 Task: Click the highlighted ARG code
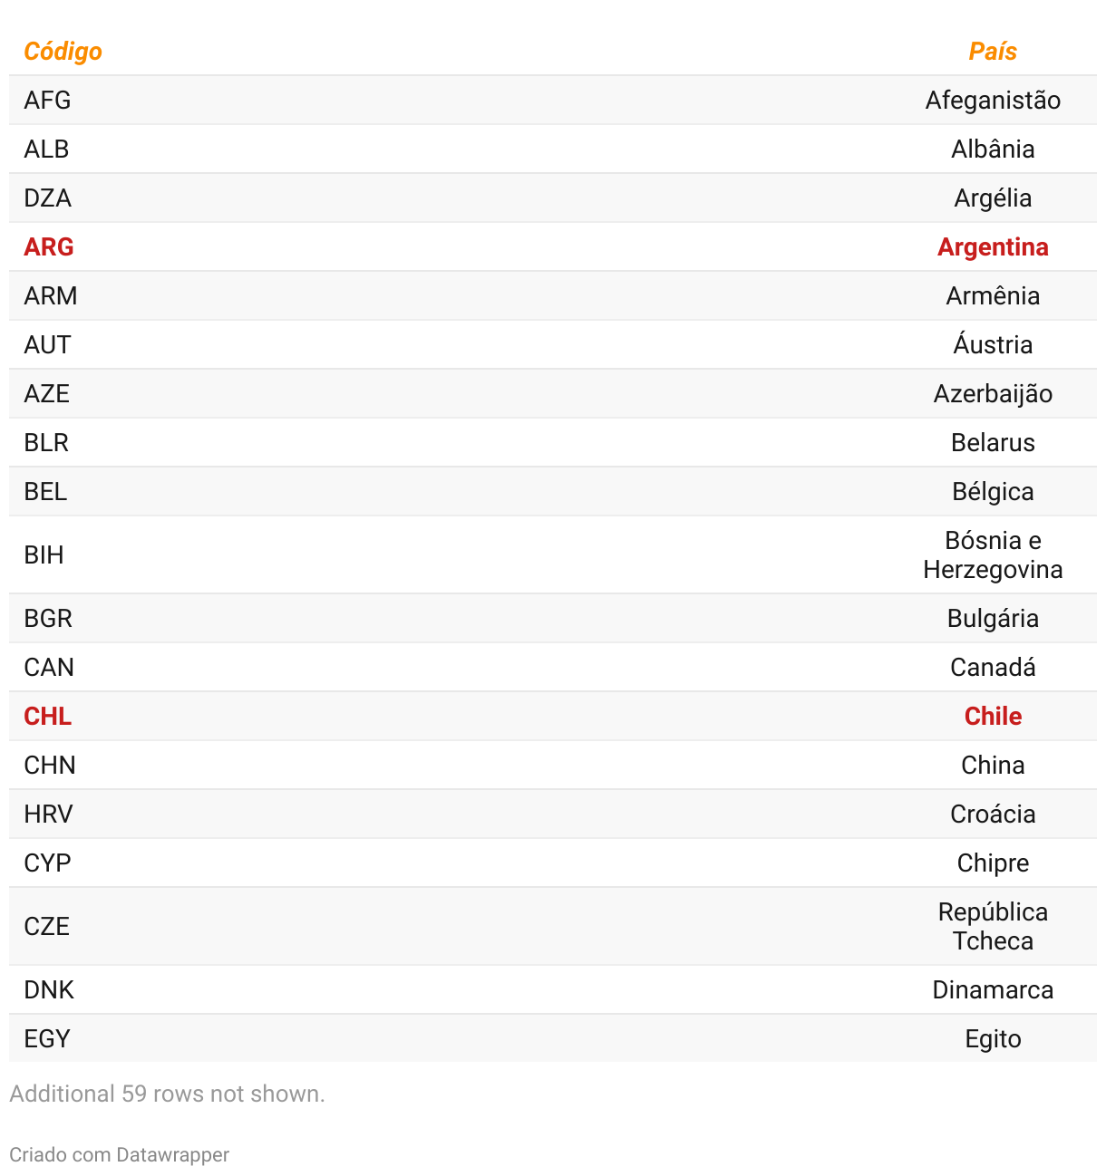[x=49, y=247]
